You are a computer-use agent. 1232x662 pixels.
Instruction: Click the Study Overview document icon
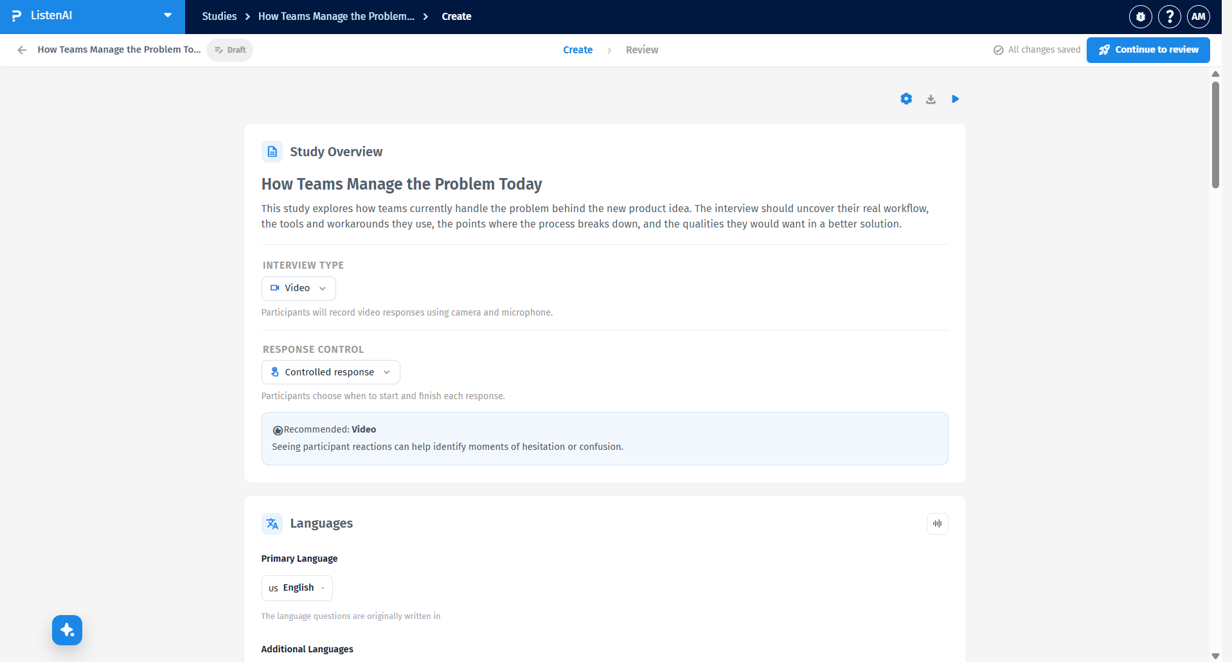(x=272, y=152)
